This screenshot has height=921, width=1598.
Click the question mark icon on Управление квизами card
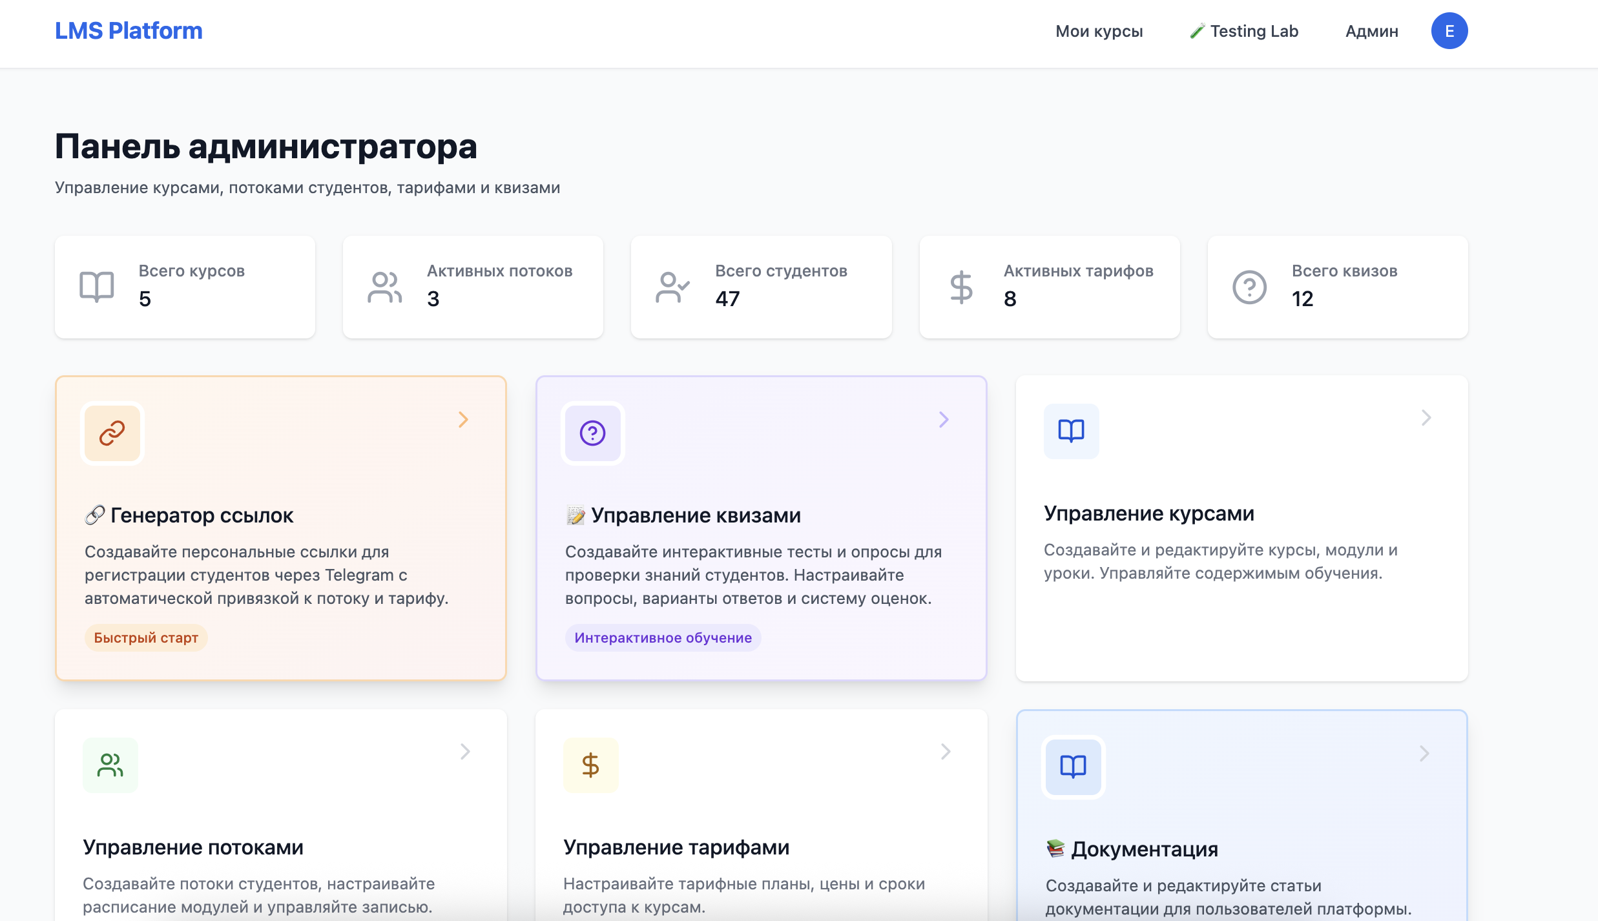click(x=592, y=433)
